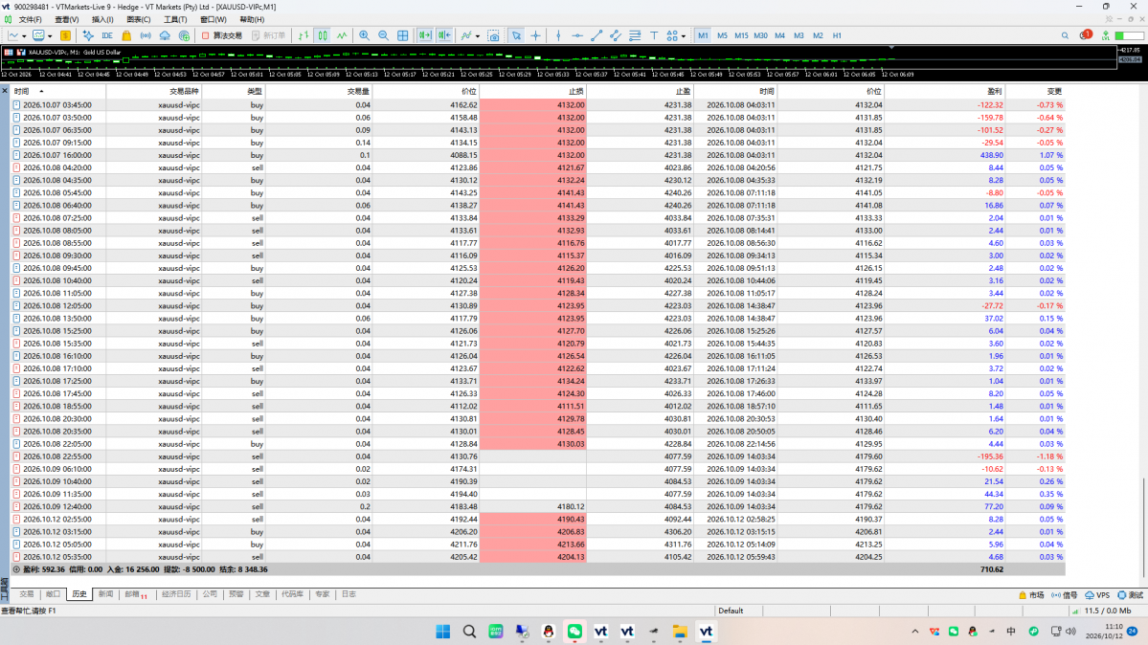Click the zoom out magnifier icon
The height and width of the screenshot is (645, 1148).
[x=383, y=35]
